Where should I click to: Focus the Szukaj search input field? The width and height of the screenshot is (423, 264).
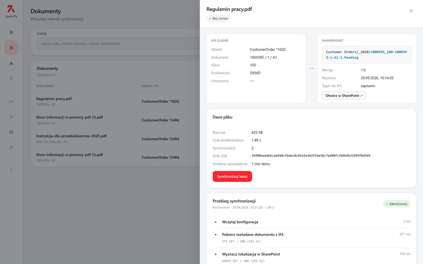pyautogui.click(x=118, y=44)
